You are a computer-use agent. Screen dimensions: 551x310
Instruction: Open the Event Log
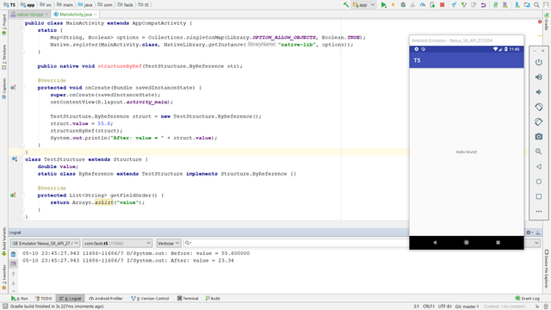tap(527, 299)
